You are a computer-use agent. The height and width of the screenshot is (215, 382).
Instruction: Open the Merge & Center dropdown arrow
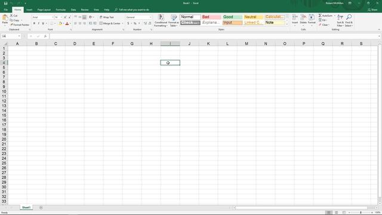(x=122, y=23)
